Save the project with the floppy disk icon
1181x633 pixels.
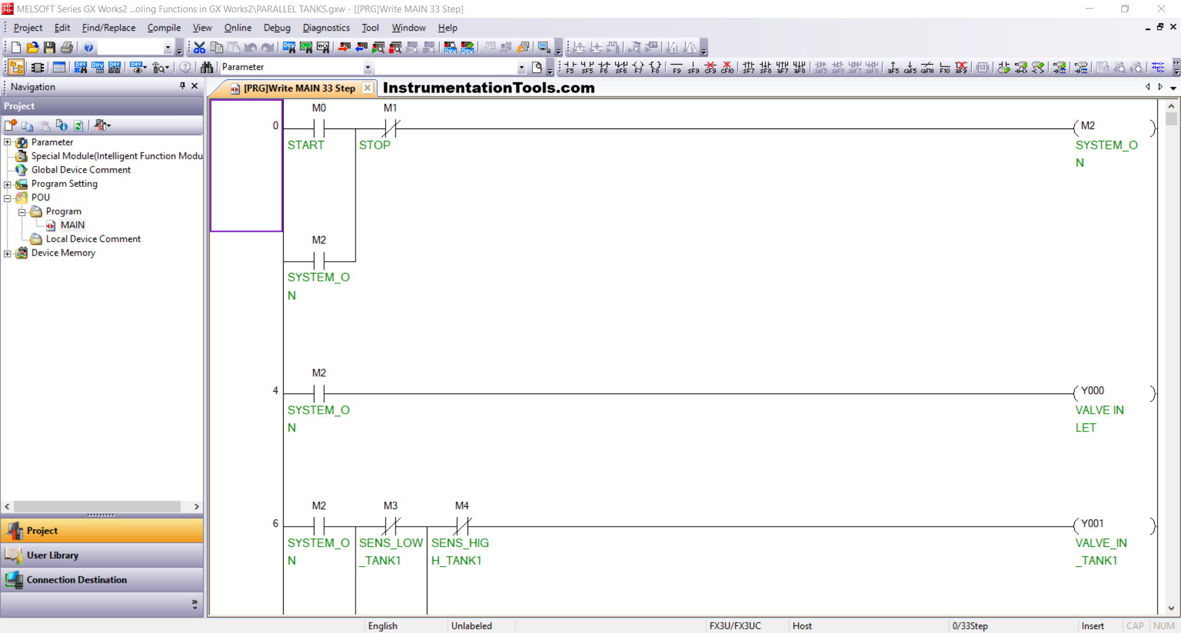pos(50,47)
